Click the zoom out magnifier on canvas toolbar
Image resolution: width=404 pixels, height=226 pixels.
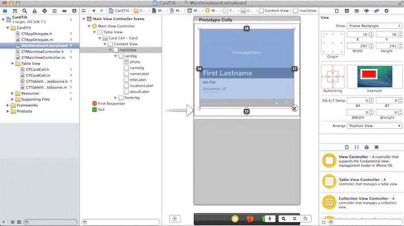click(x=283, y=219)
